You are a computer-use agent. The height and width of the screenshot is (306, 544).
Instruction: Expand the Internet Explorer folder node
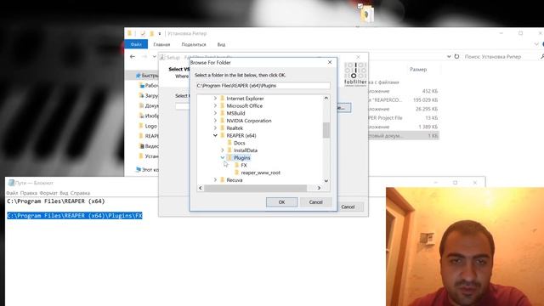pyautogui.click(x=215, y=99)
